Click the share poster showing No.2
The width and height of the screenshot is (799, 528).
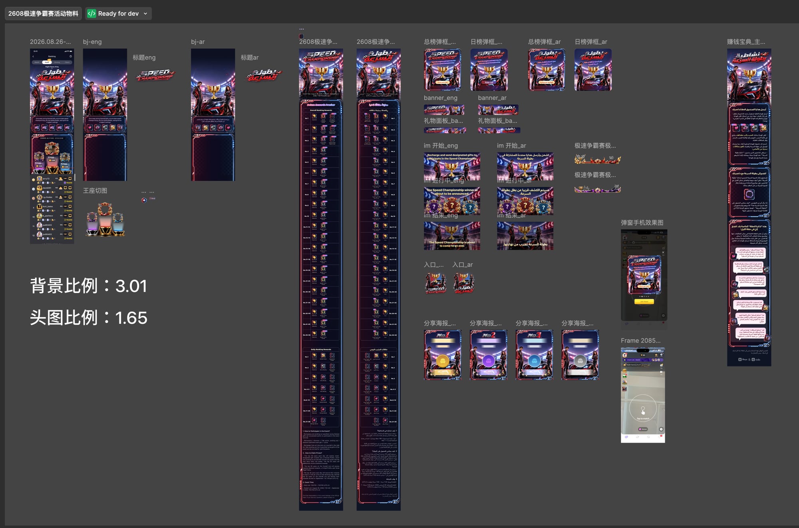pos(488,355)
